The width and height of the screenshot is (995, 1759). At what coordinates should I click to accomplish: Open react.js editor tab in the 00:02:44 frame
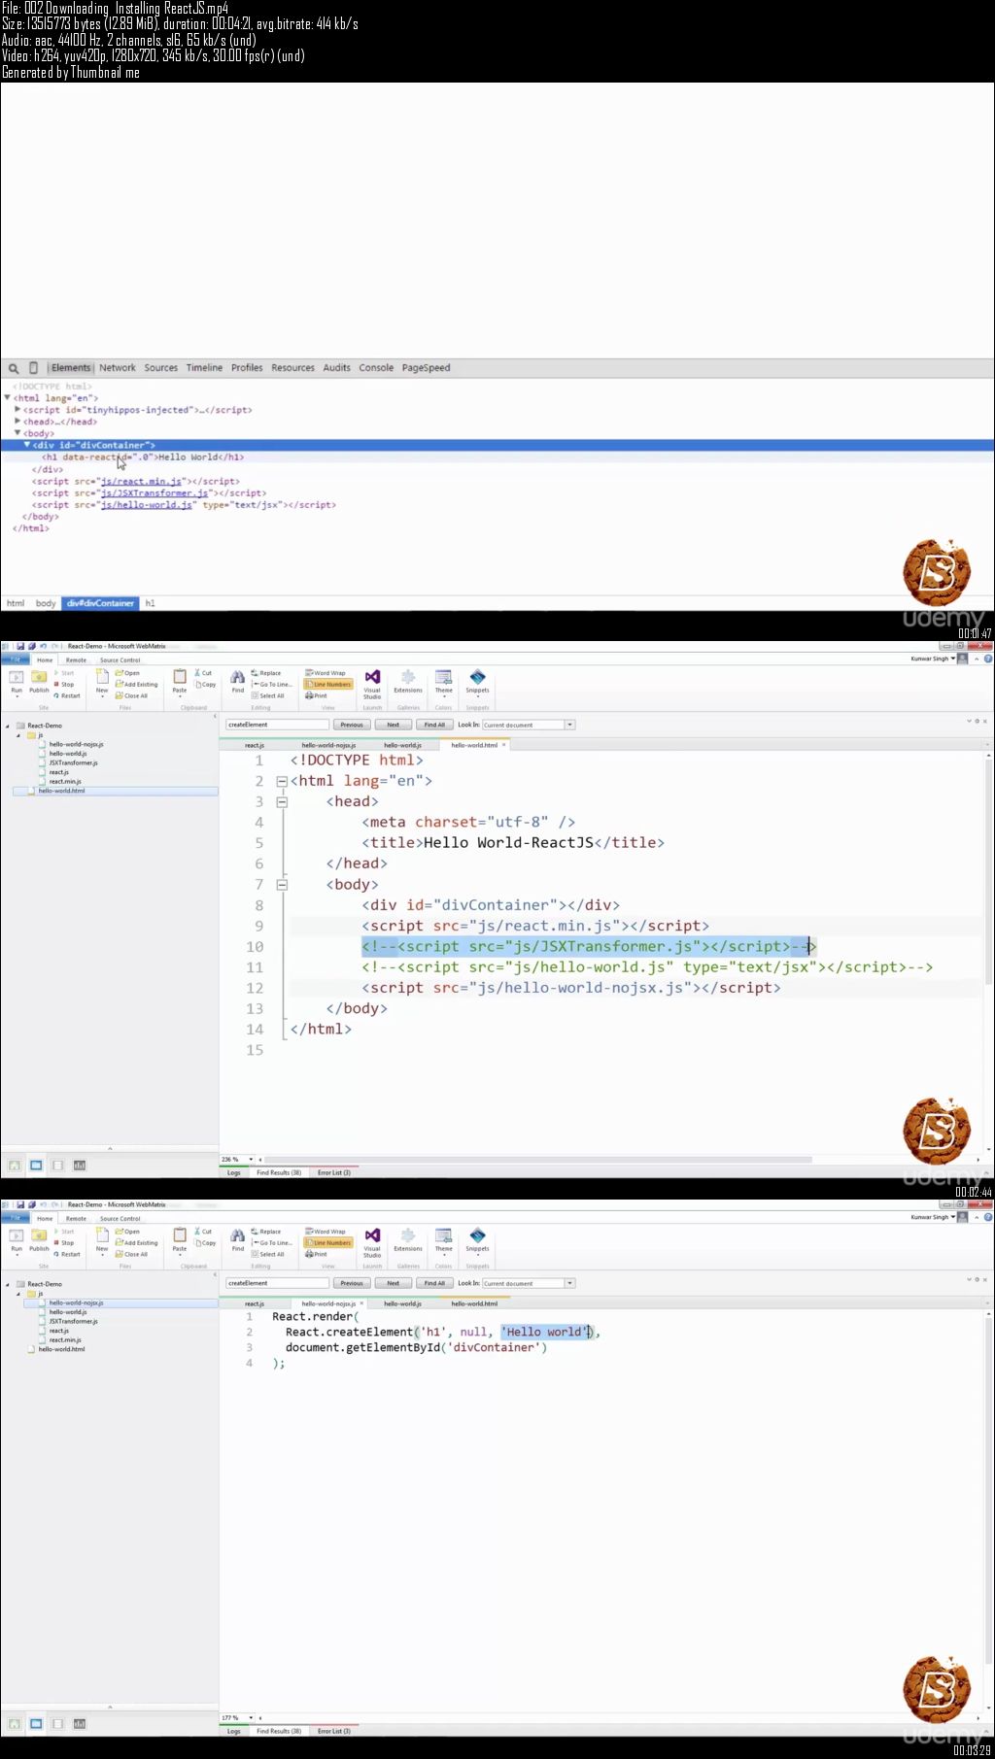(x=255, y=745)
